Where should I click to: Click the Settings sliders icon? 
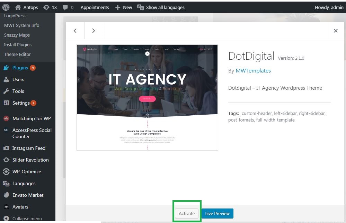tap(6, 103)
